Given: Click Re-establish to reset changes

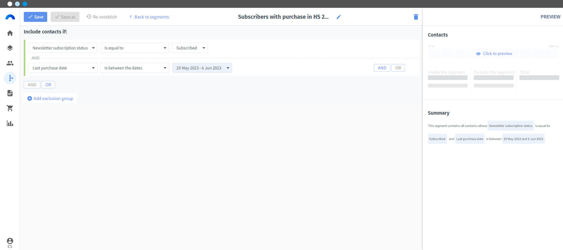Looking at the screenshot, I should coord(102,17).
